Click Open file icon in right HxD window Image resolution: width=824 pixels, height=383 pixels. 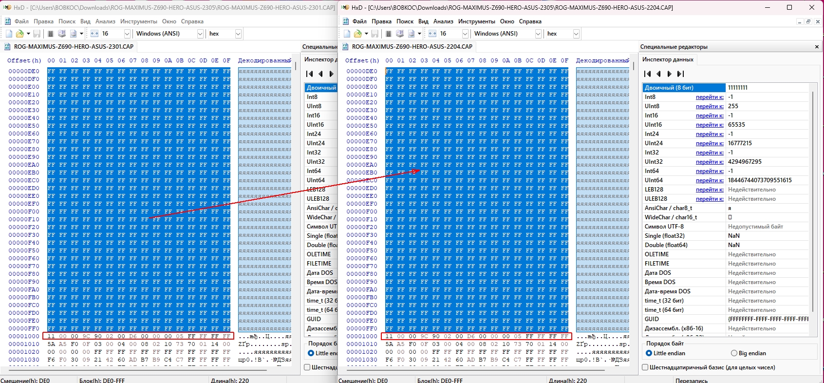(358, 34)
